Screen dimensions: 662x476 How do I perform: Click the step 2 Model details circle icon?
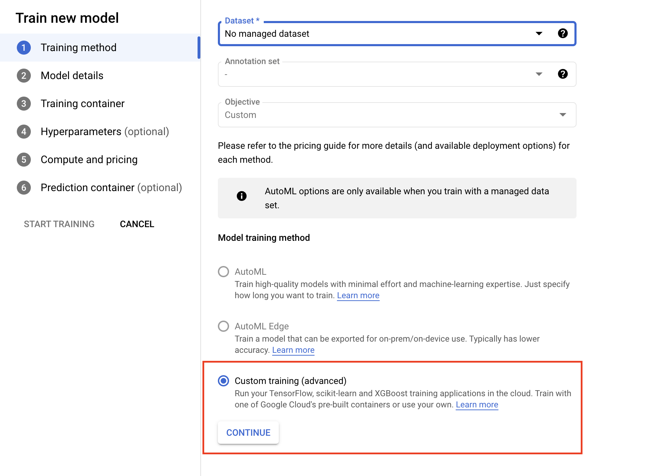point(23,76)
